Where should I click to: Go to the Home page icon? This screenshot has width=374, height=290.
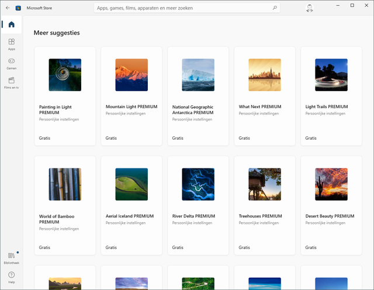tap(11, 25)
